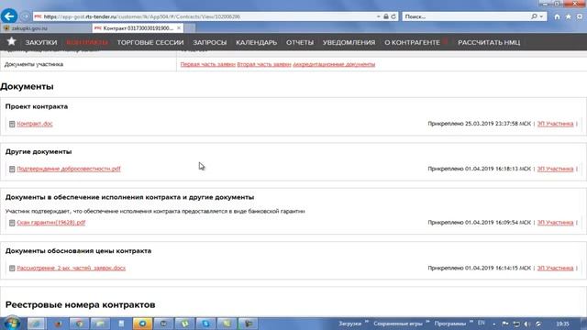Click file icon beside Рассмотрение 2-ых частей заявок

click(12, 269)
